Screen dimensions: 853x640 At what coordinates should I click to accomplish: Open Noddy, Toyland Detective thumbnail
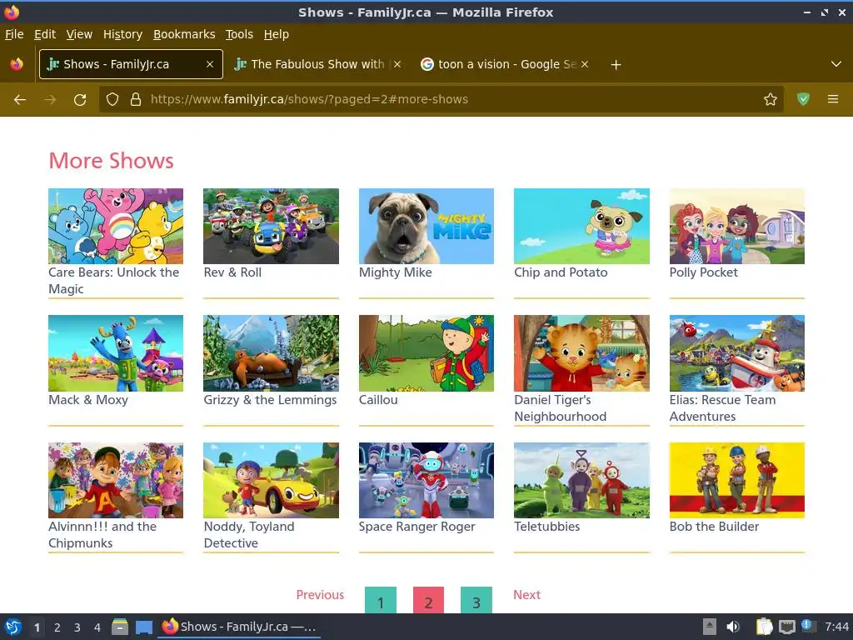click(271, 480)
